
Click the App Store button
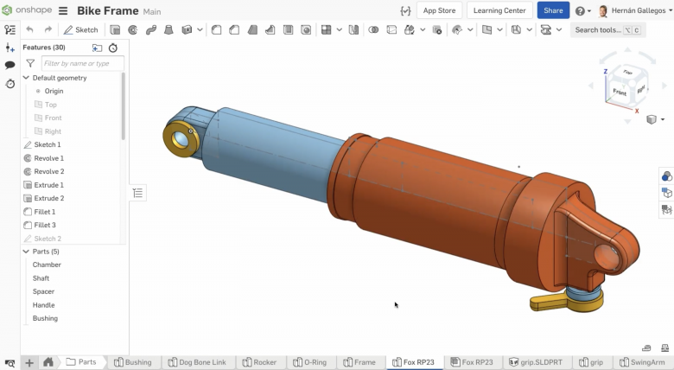coord(439,10)
